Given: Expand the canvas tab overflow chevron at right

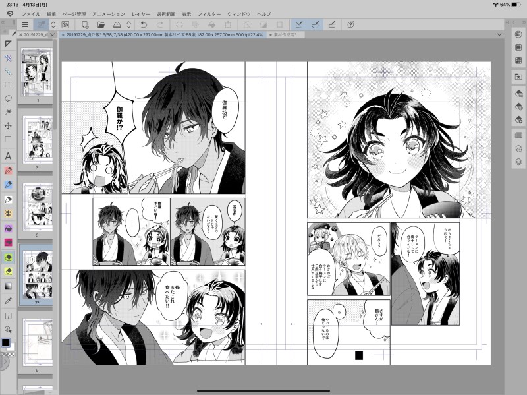Looking at the screenshot, I should tap(499, 35).
